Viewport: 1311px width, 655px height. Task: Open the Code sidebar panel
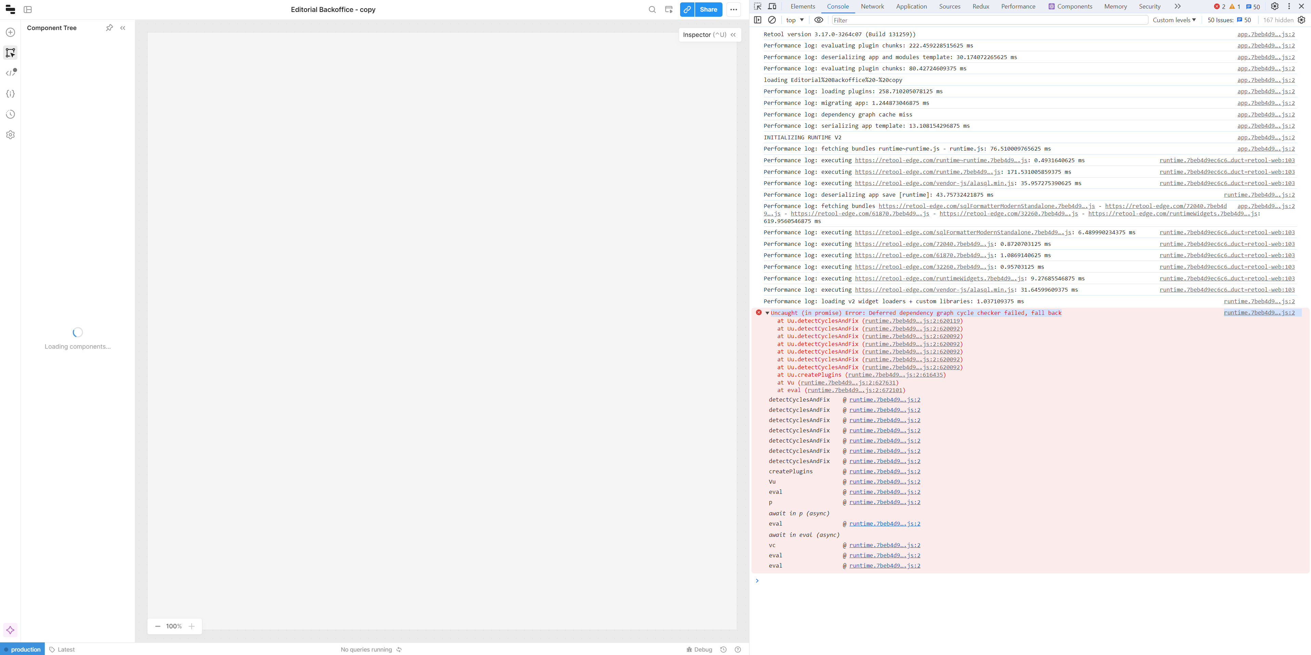[10, 73]
